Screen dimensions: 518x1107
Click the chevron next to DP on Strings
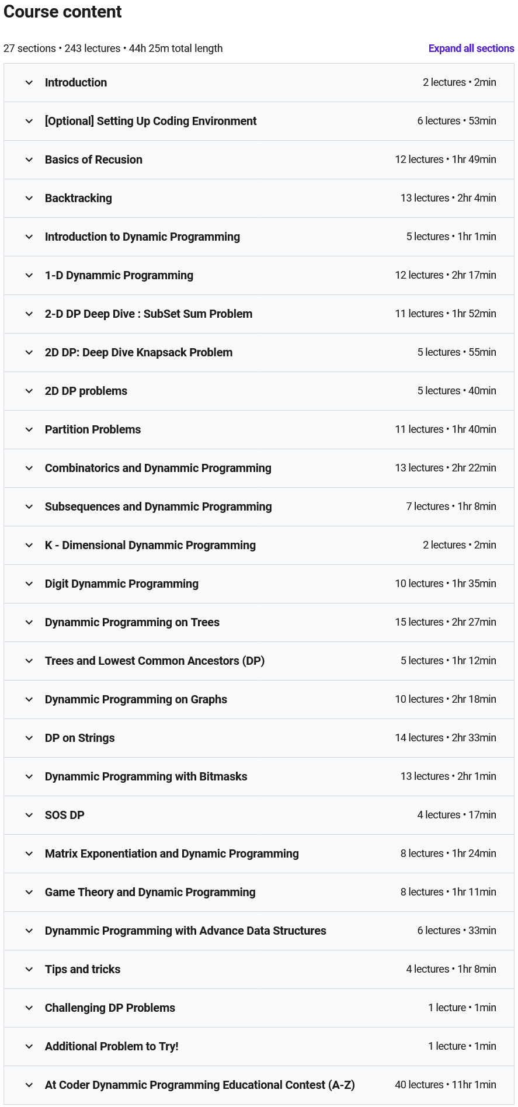(29, 738)
